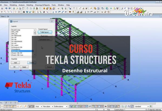Viewport: 162px width, 111px height.
Task: Select the concrete column tool icon
Action: tap(85, 12)
